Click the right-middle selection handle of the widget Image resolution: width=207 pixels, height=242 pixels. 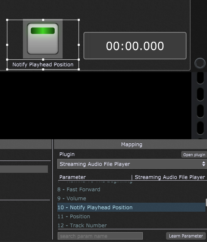click(x=79, y=45)
